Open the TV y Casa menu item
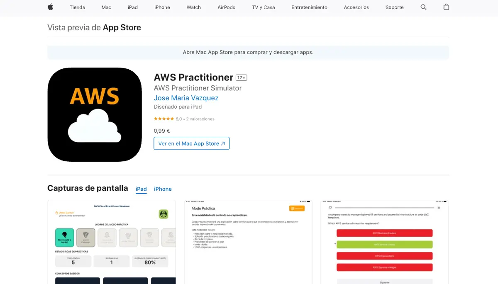 263,7
